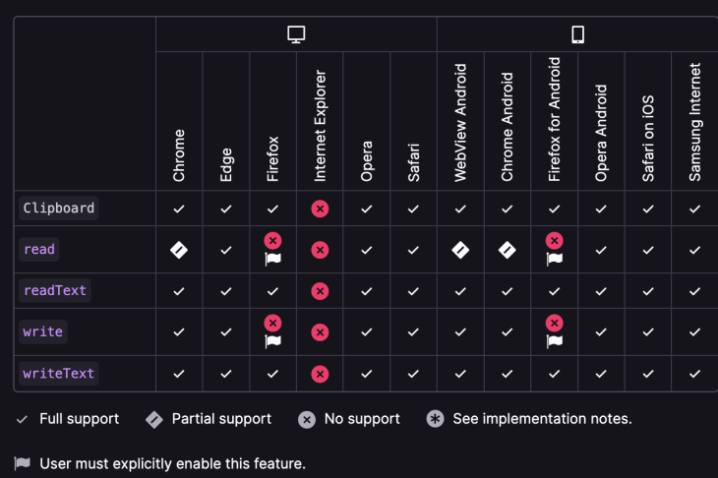Expand readText support details for Safari
The width and height of the screenshot is (718, 478).
coord(413,291)
